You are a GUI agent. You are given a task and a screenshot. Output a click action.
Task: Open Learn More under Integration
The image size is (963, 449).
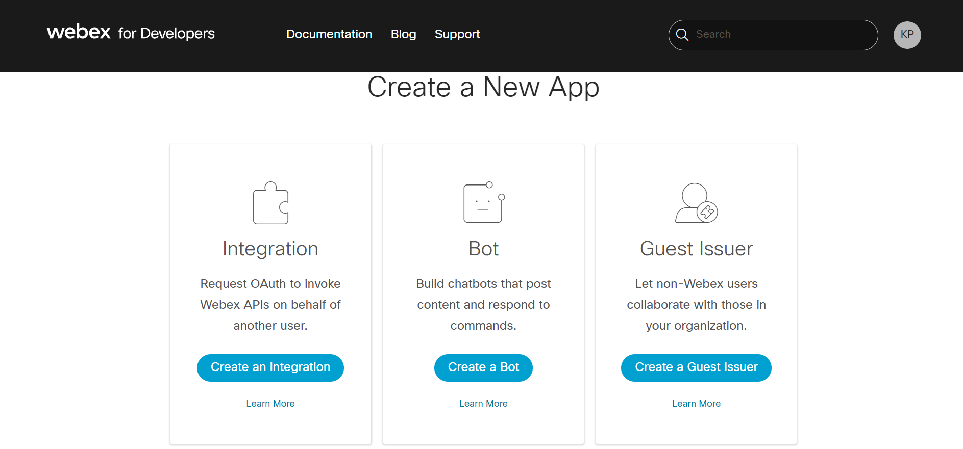(270, 404)
